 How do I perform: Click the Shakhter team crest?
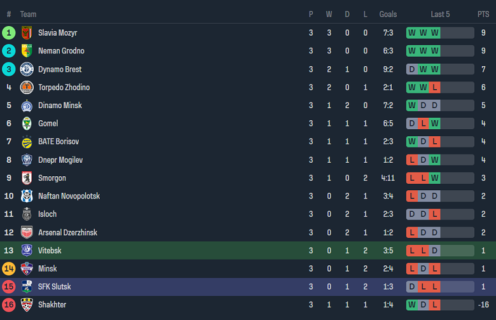click(x=27, y=305)
